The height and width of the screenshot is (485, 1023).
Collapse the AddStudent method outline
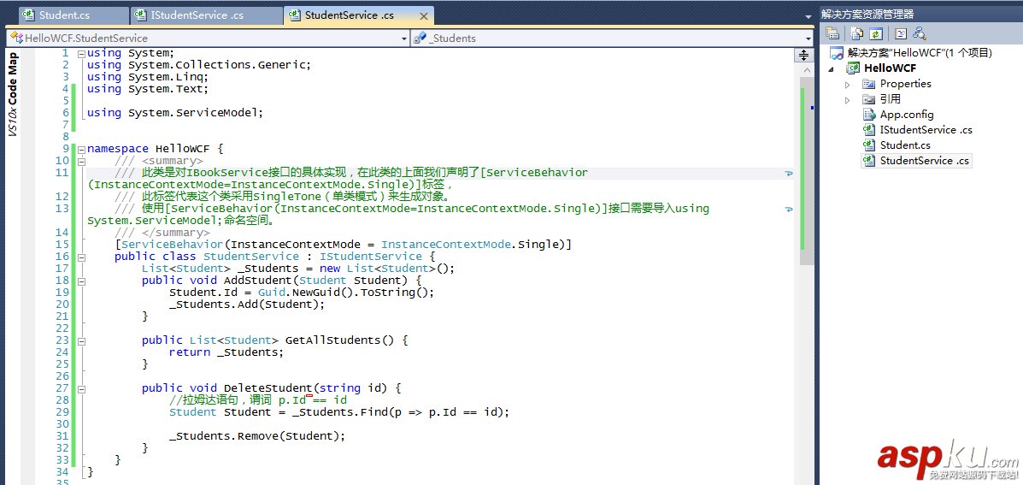[81, 281]
